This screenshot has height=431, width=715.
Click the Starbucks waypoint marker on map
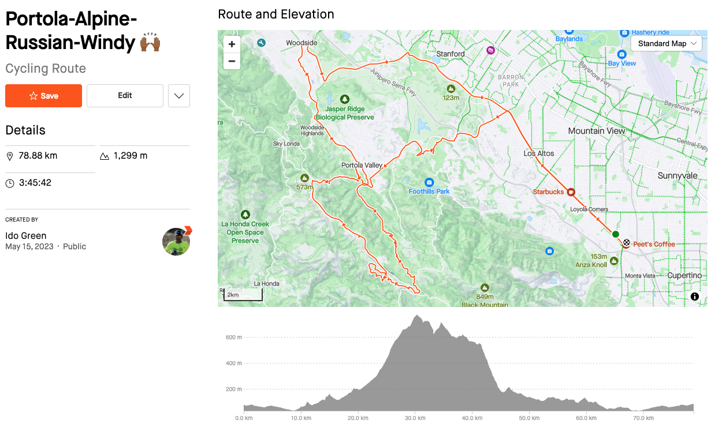coord(571,192)
